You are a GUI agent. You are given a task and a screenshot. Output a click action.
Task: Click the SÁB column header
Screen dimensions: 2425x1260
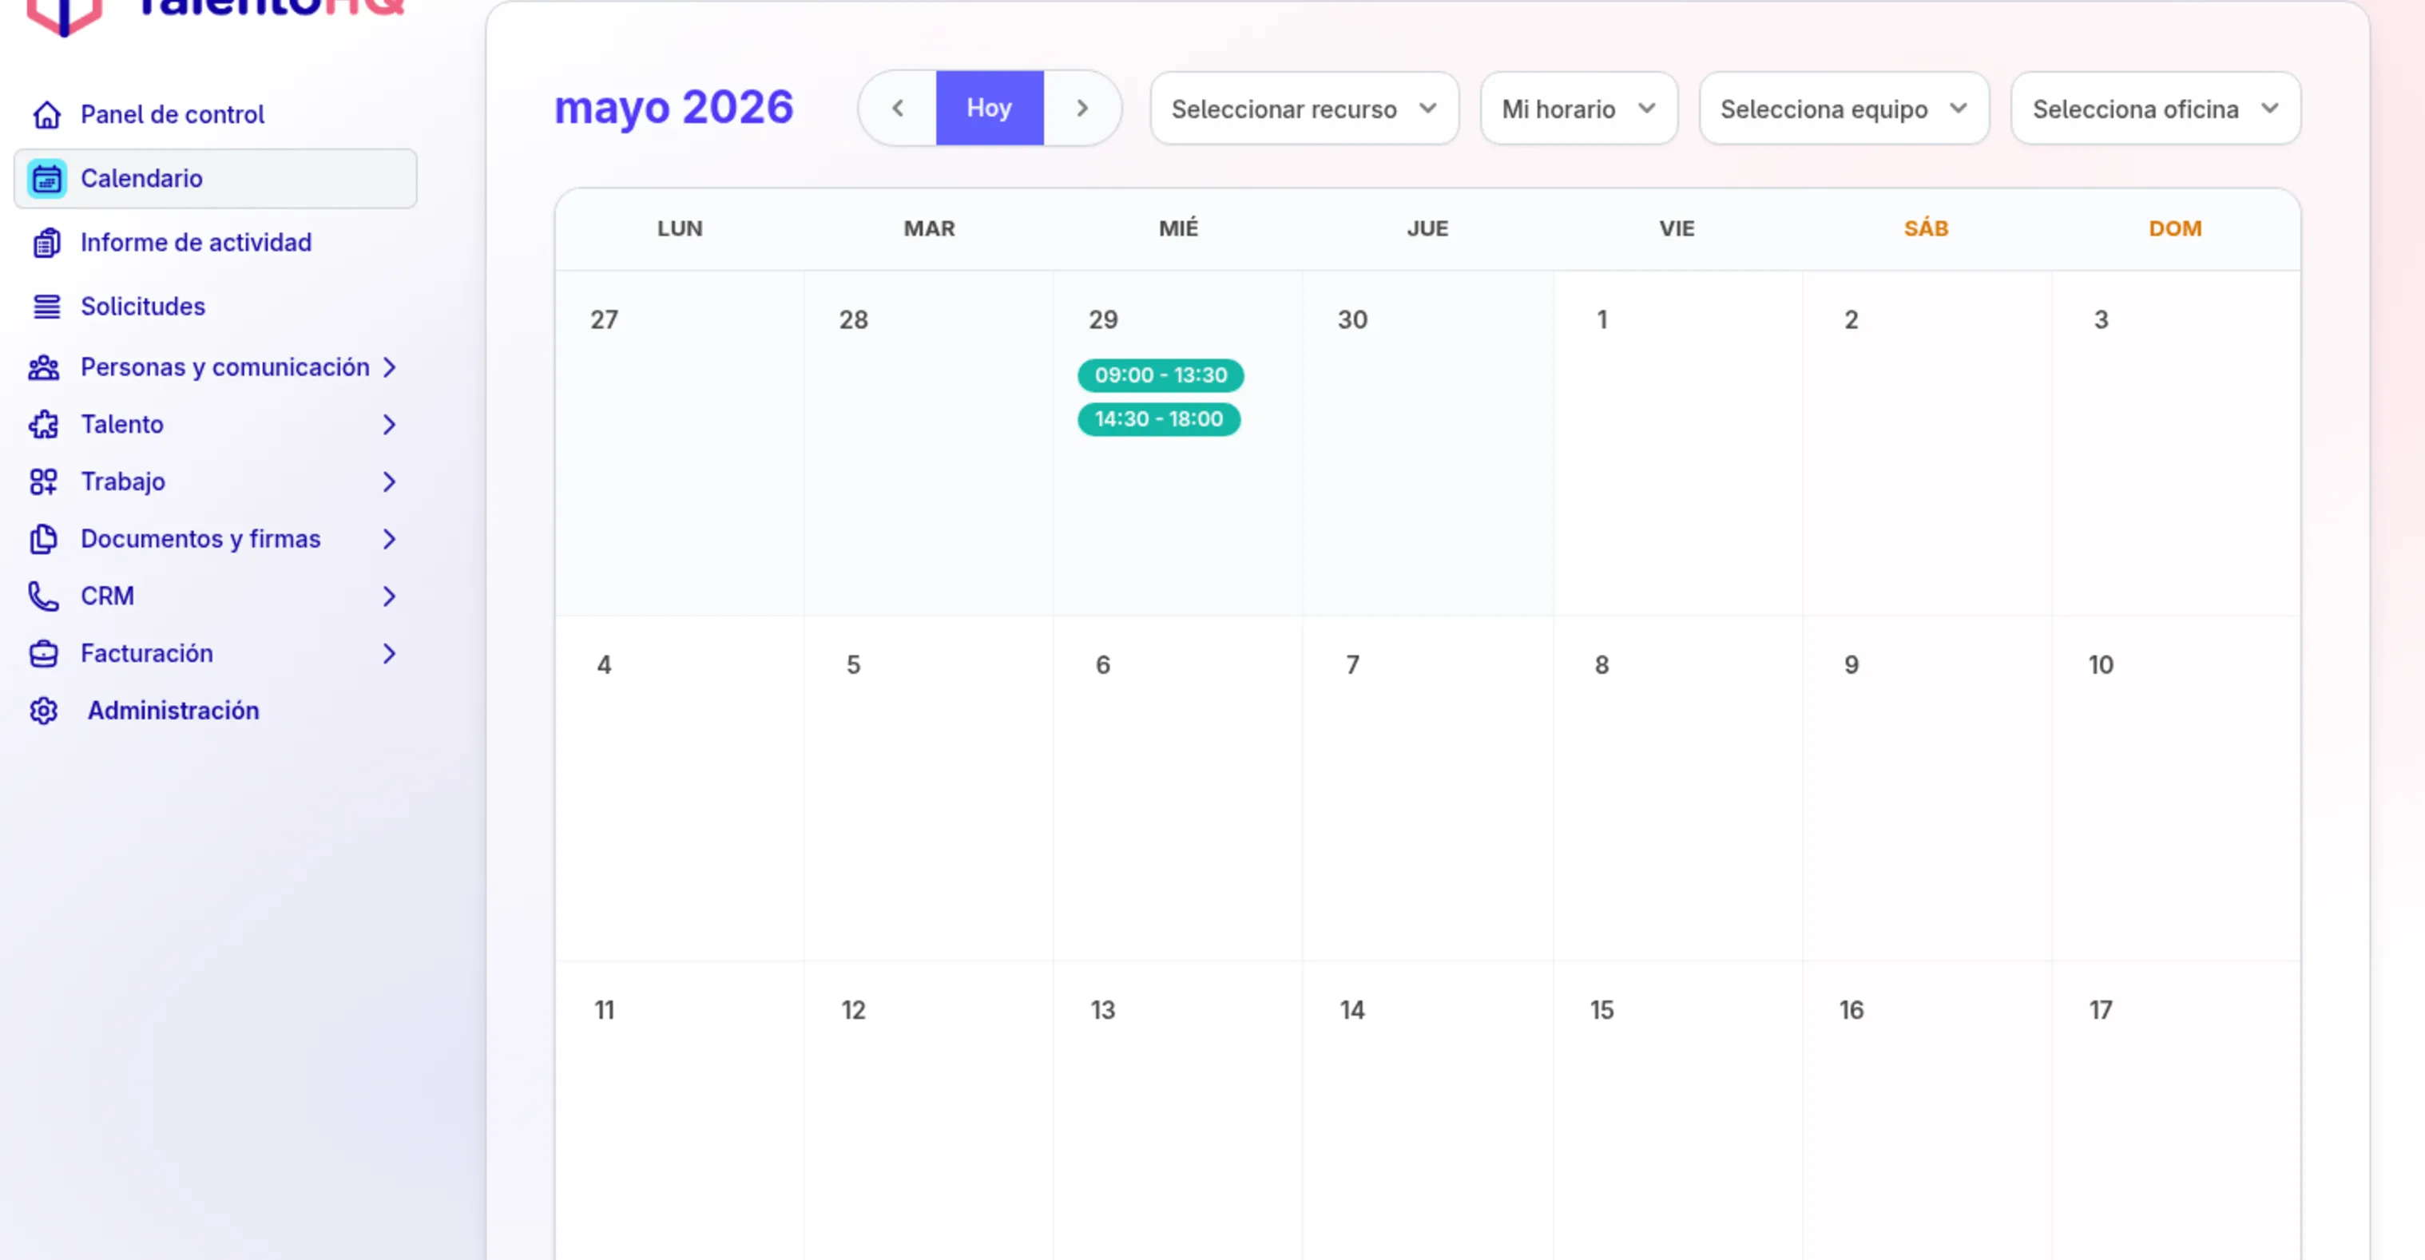(1926, 228)
